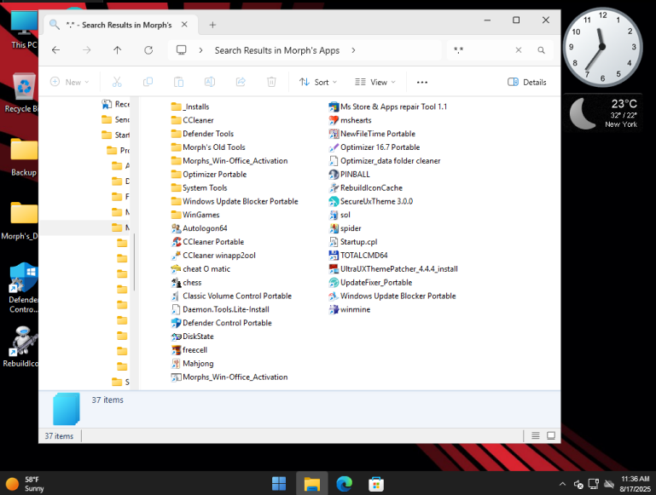Click the Delete trash icon
Viewport: 656px width, 495px height.
[271, 82]
